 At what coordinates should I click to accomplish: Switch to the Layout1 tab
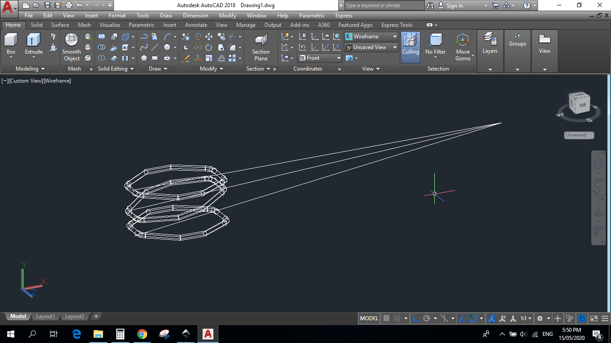[46, 316]
